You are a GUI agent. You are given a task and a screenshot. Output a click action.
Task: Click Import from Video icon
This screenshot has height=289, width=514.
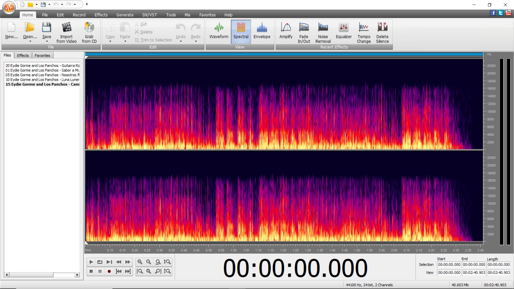click(66, 32)
